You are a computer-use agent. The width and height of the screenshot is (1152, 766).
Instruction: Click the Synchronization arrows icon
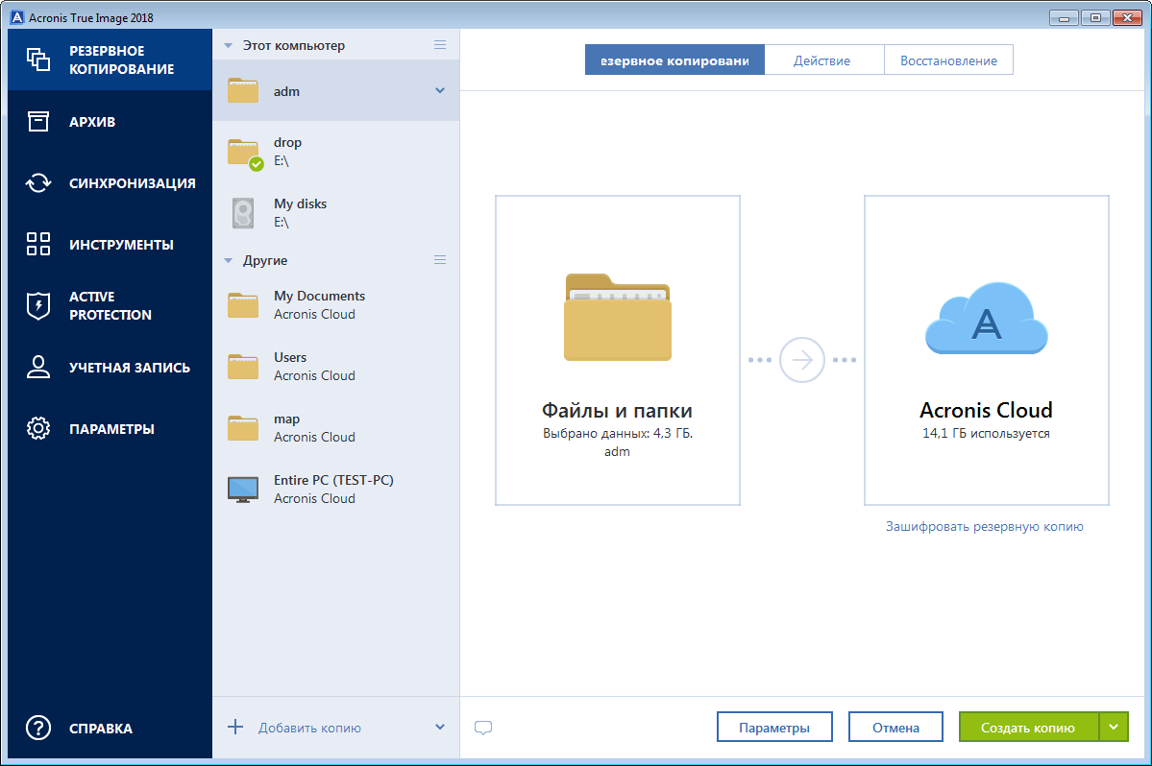coord(38,182)
